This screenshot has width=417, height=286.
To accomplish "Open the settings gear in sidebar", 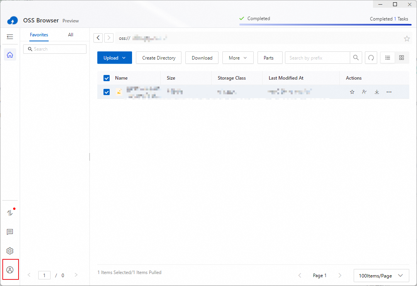I will 10,251.
